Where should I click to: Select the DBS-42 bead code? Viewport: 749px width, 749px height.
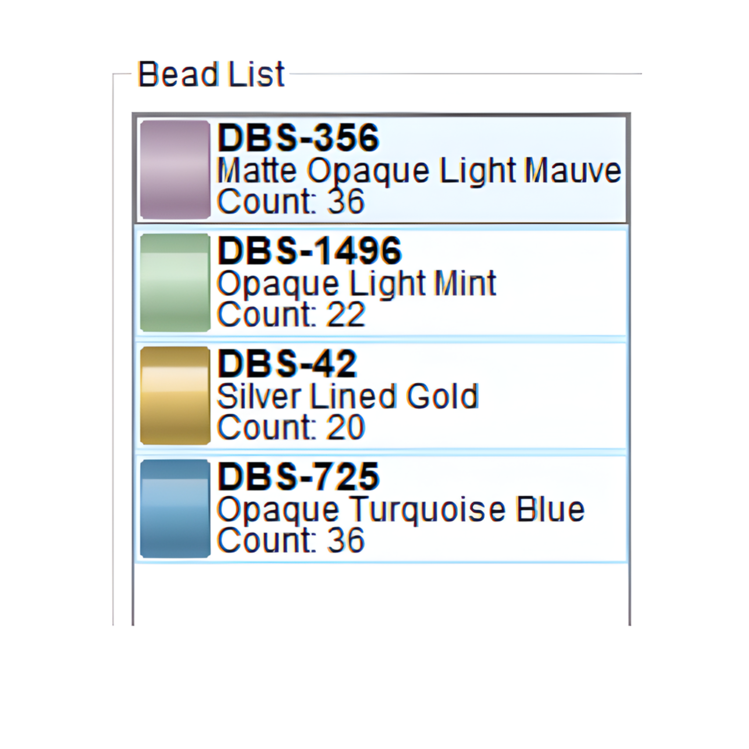point(287,364)
